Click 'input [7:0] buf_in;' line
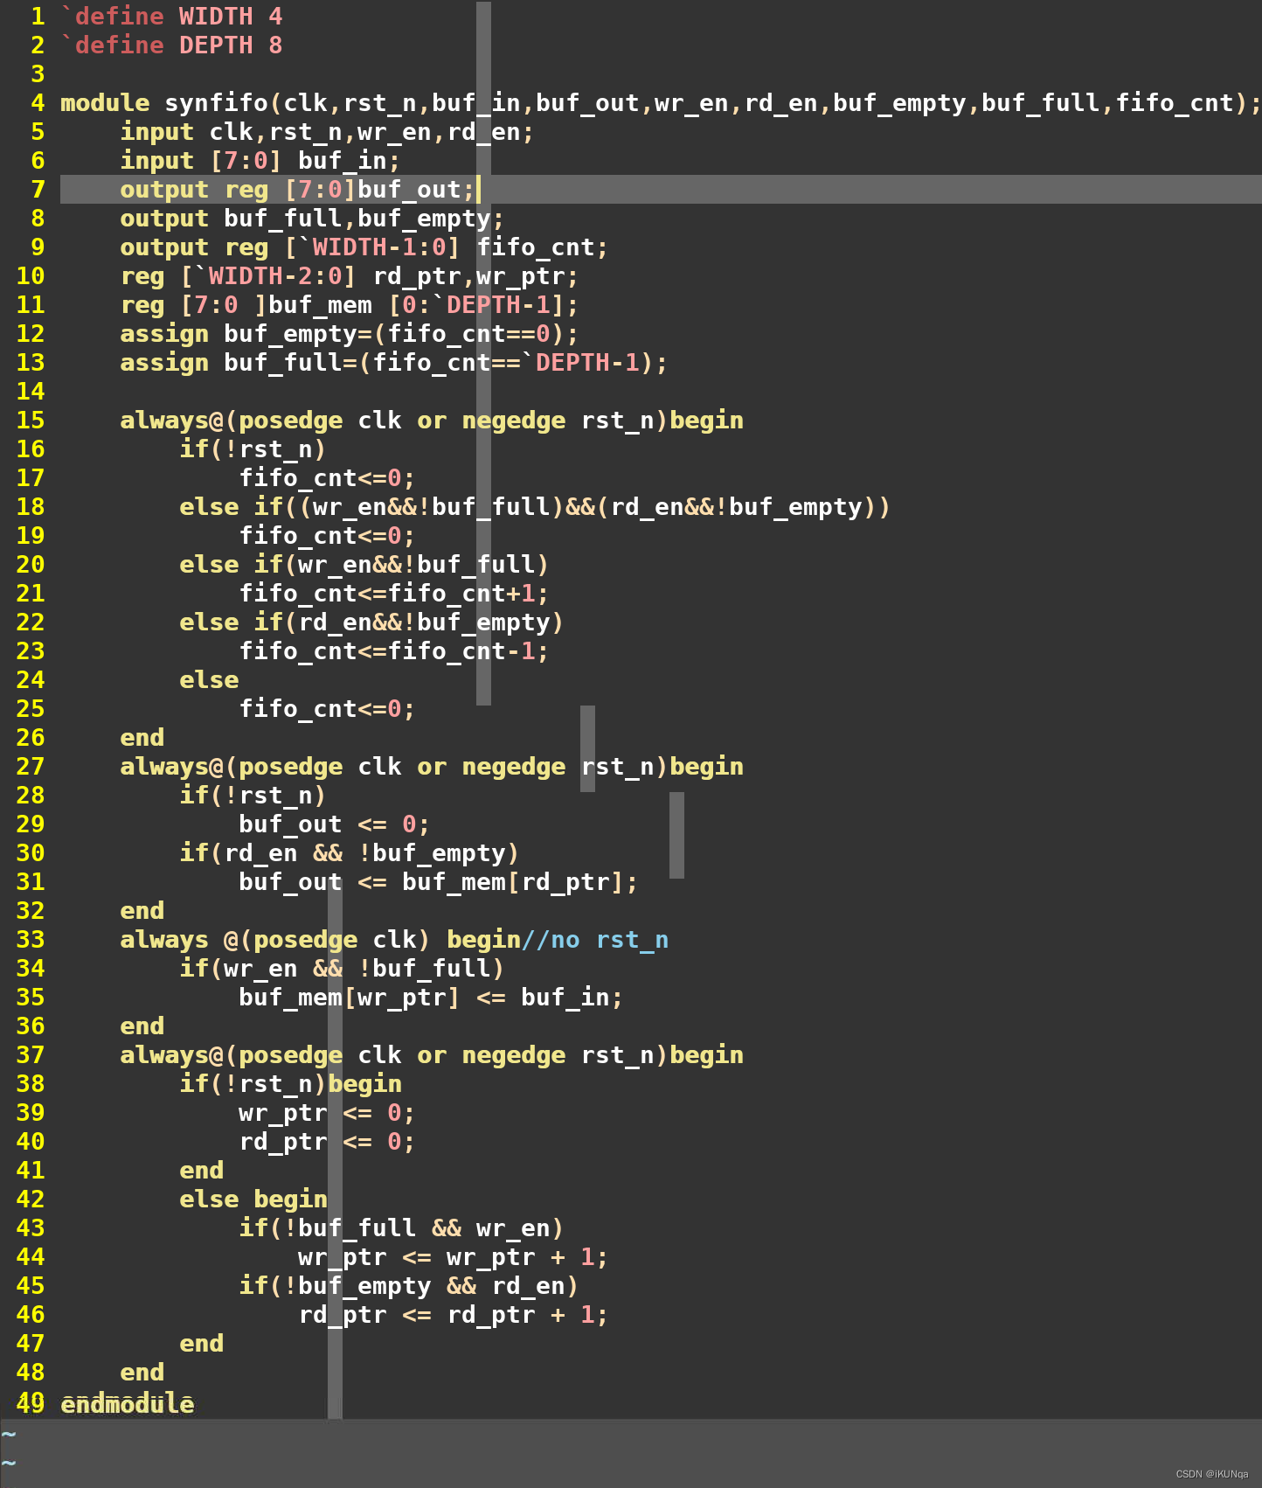 260,161
